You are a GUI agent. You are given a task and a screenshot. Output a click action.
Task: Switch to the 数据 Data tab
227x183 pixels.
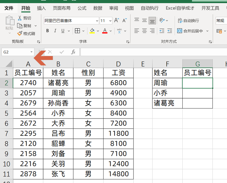pos(98,8)
